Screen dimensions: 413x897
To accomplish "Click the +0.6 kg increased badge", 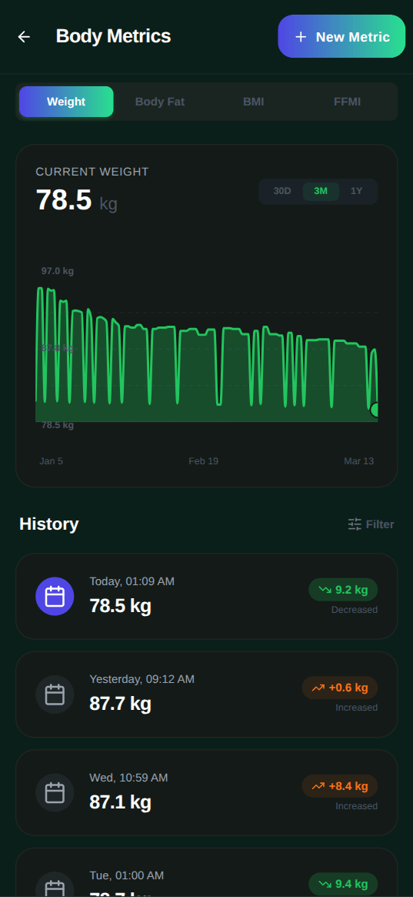I will click(x=340, y=688).
